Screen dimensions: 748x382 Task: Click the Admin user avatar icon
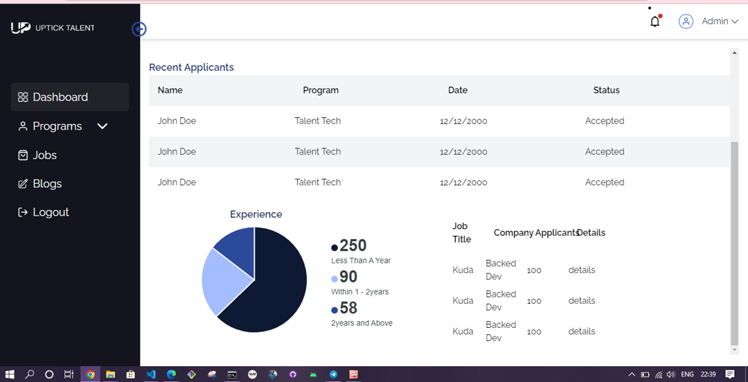tap(686, 21)
